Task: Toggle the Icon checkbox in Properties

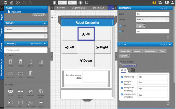Action: tap(120, 26)
